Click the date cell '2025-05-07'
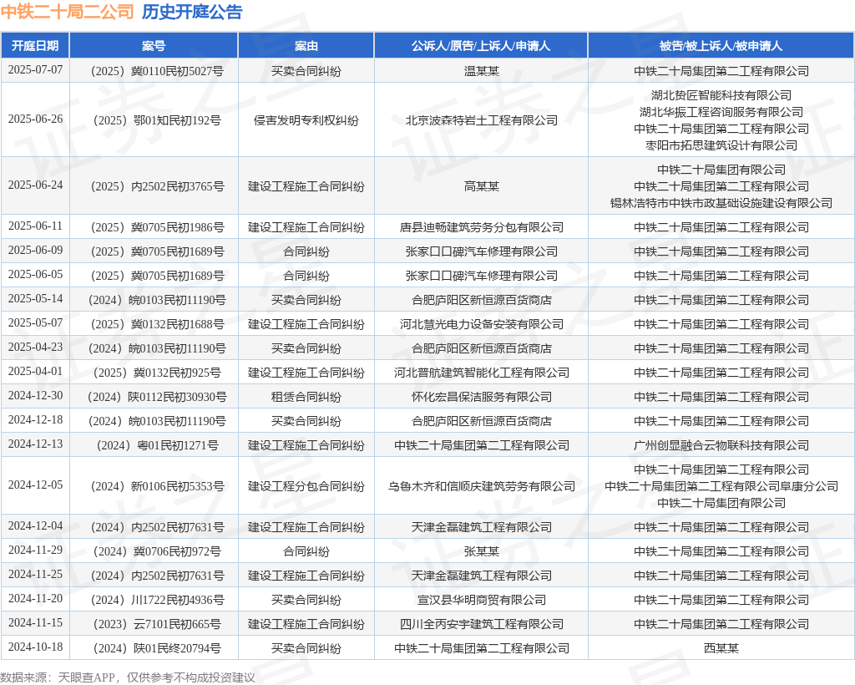 [35, 322]
